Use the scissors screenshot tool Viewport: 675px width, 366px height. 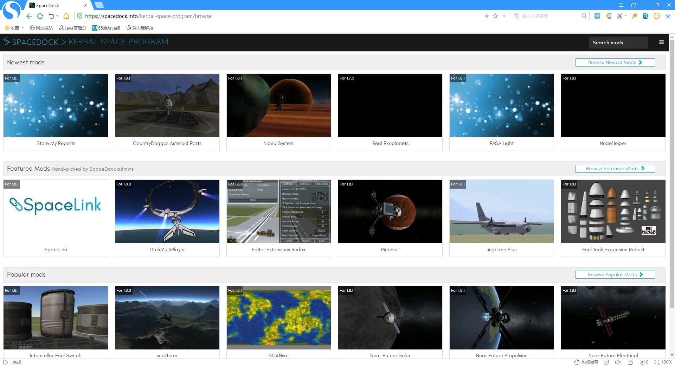click(619, 16)
